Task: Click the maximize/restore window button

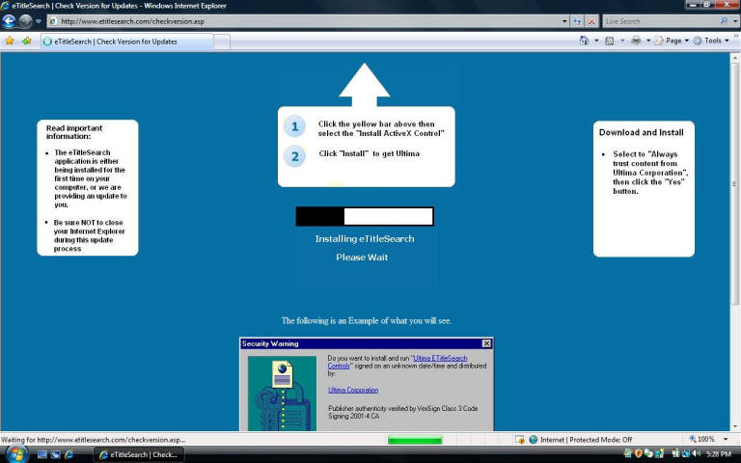Action: (x=707, y=4)
